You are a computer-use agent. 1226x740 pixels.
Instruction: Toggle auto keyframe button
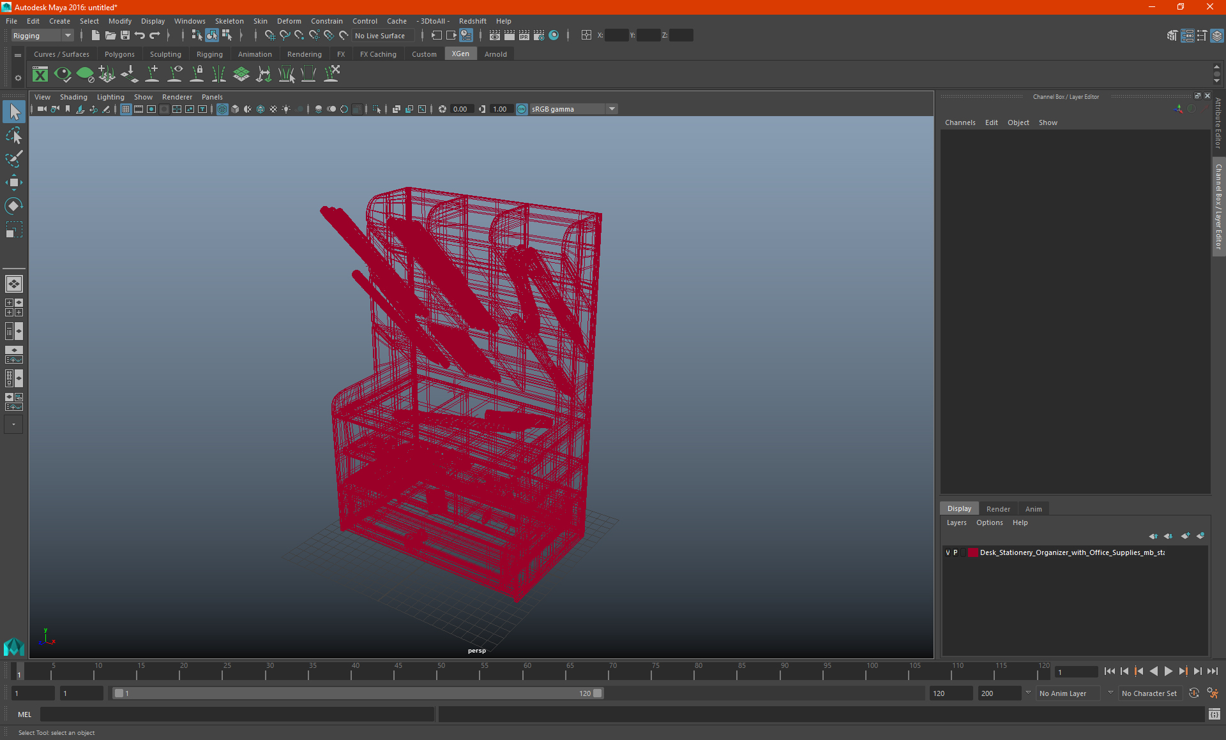[x=1194, y=693]
